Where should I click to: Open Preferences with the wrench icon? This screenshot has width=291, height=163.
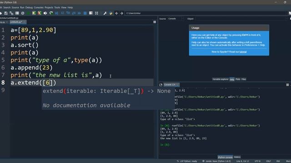pos(105,13)
